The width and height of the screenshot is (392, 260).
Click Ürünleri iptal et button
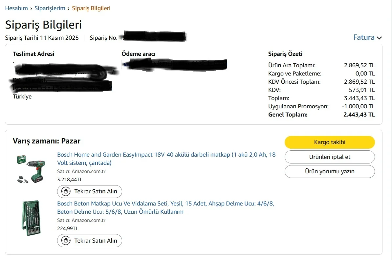330,157
